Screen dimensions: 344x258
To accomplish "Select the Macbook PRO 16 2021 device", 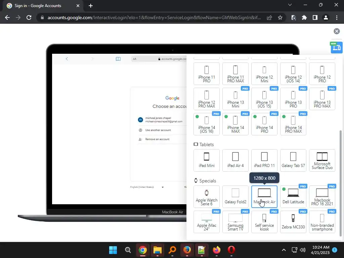I will point(322,197).
